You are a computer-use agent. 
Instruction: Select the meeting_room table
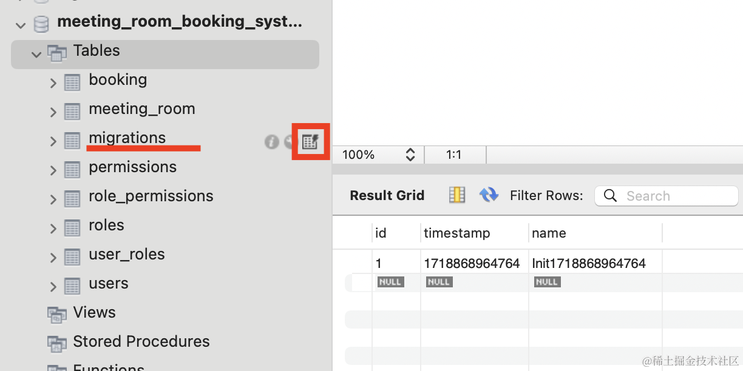[141, 109]
